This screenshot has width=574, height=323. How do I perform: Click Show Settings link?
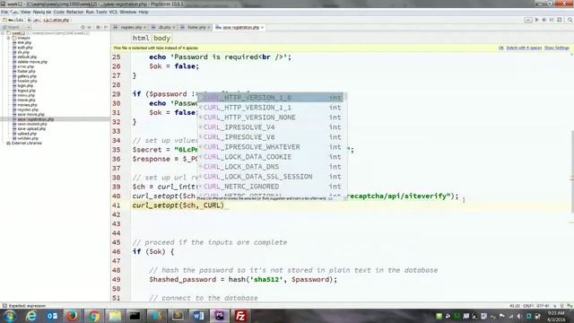point(557,48)
